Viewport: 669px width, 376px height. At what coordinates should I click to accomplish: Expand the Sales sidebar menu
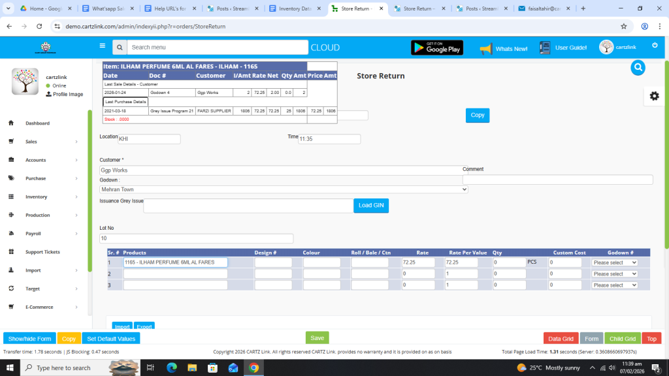(x=42, y=142)
